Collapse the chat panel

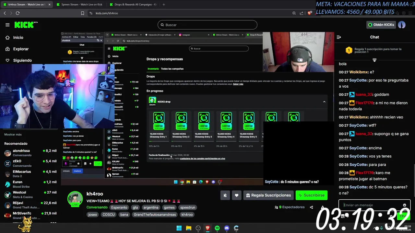coord(339,37)
